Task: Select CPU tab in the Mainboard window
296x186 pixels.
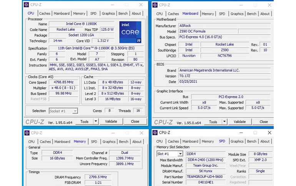Action: coord(159,13)
